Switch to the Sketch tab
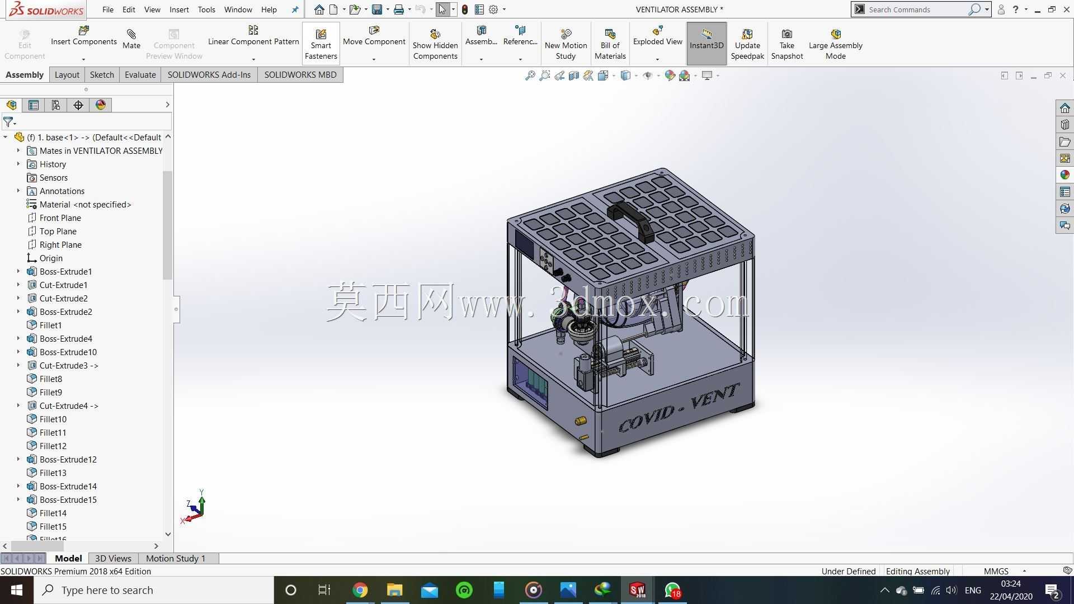Screen dimensions: 1074x604 102,75
